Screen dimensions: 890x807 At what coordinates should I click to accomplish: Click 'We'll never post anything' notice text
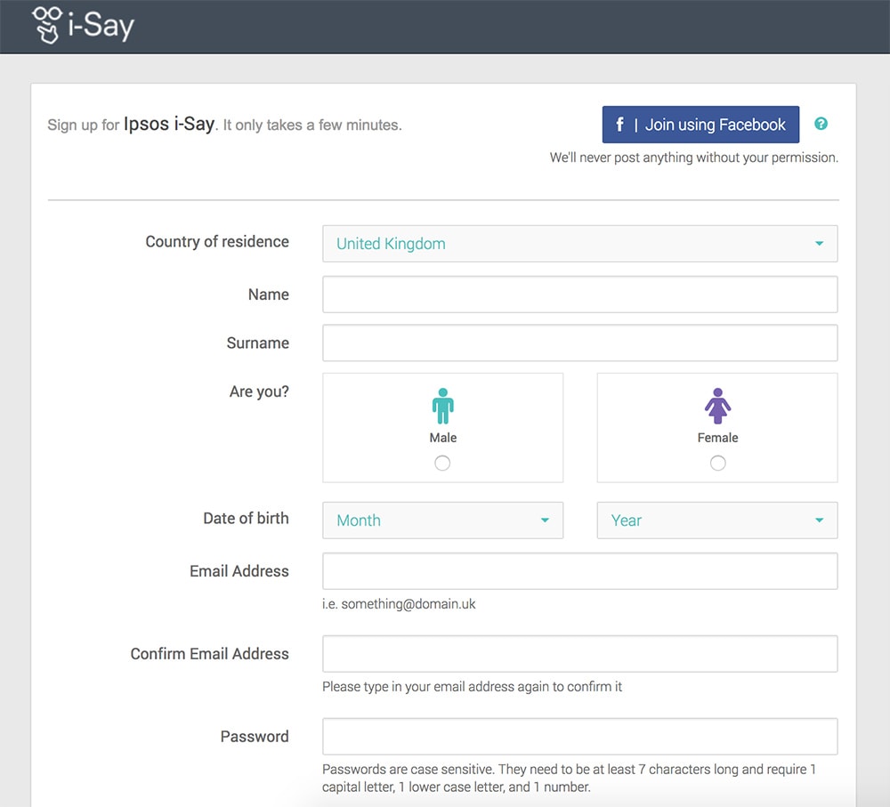point(693,157)
